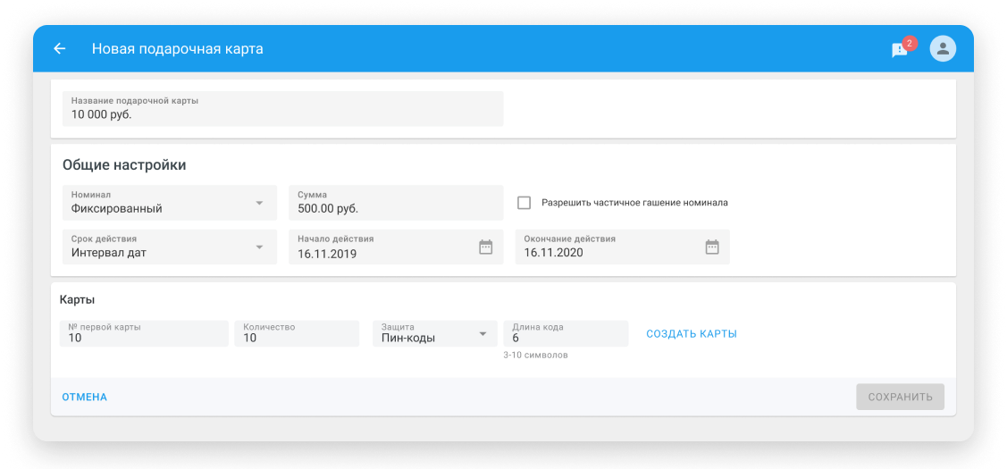1007x469 pixels.
Task: Focus the Количество input field
Action: pos(299,334)
